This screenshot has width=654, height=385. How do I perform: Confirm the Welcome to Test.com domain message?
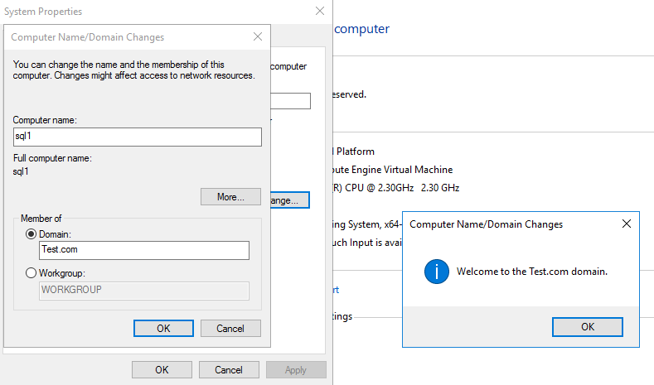pyautogui.click(x=587, y=326)
